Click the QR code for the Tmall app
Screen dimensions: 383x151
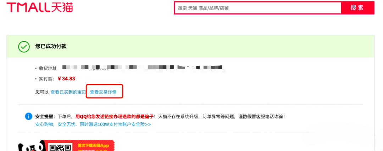click(x=60, y=147)
